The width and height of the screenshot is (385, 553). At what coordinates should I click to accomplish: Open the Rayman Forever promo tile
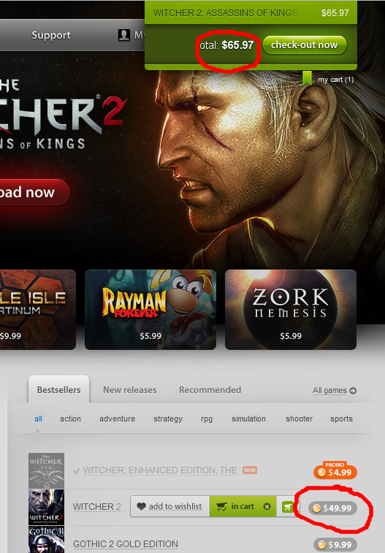150,310
